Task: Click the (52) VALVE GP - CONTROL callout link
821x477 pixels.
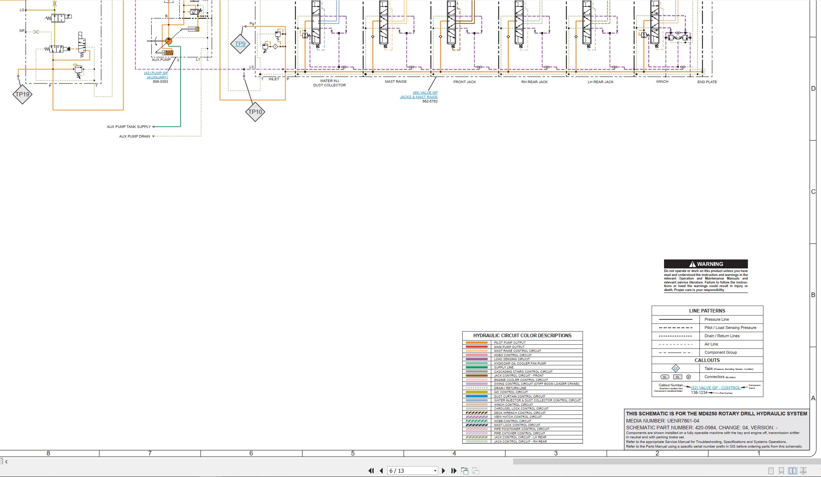Action: pyautogui.click(x=715, y=388)
